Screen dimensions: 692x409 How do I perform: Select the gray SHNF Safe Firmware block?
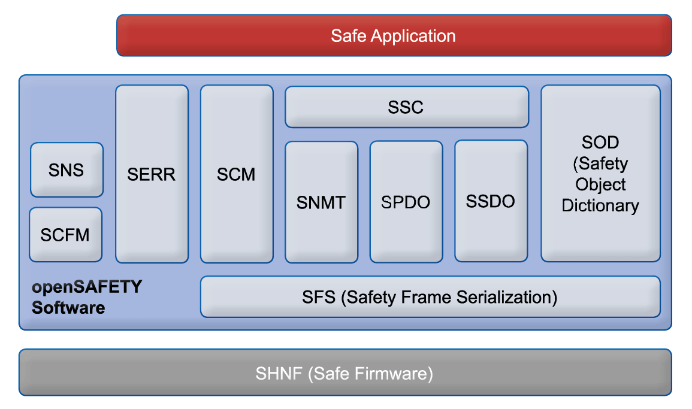click(345, 372)
